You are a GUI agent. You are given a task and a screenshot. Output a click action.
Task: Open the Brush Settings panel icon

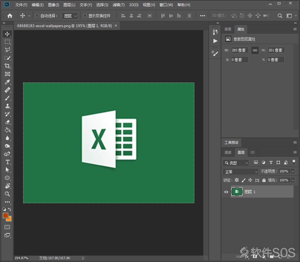pyautogui.click(x=215, y=53)
